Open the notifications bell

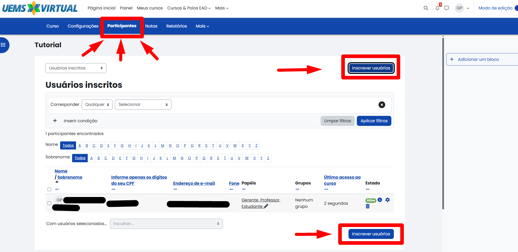tap(437, 8)
